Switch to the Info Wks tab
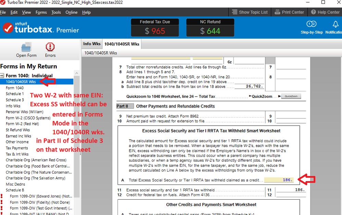342x215 pixels. pyautogui.click(x=92, y=43)
